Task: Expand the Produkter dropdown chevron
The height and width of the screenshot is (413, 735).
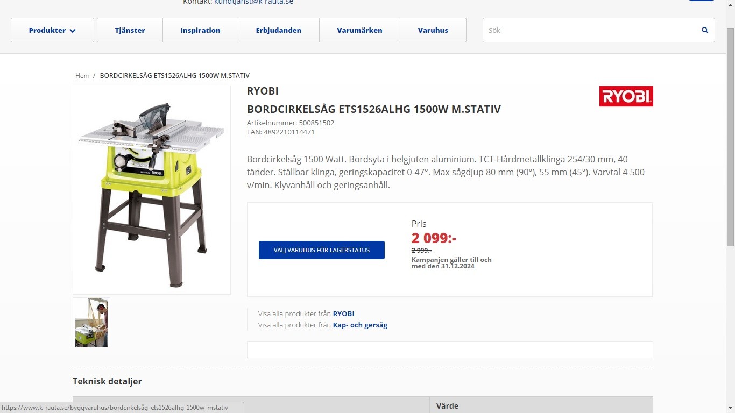Action: 73,31
